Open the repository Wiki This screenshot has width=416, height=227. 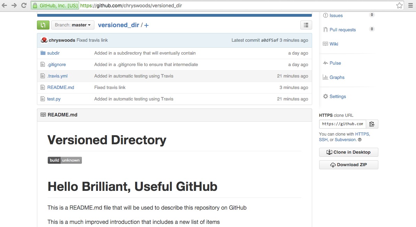point(333,44)
